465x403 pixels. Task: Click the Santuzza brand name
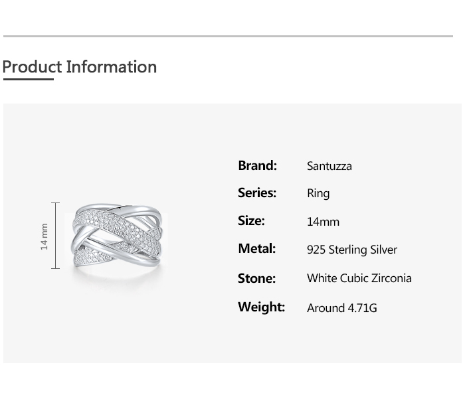329,166
